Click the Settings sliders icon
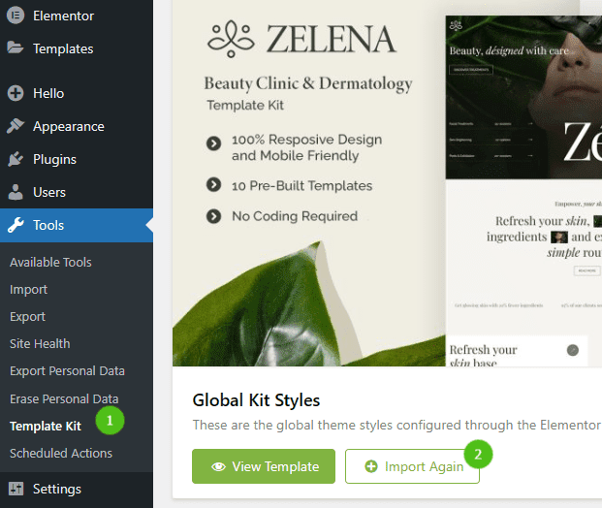 16,489
